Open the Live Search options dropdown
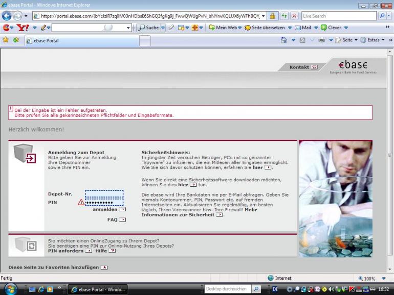 point(389,16)
